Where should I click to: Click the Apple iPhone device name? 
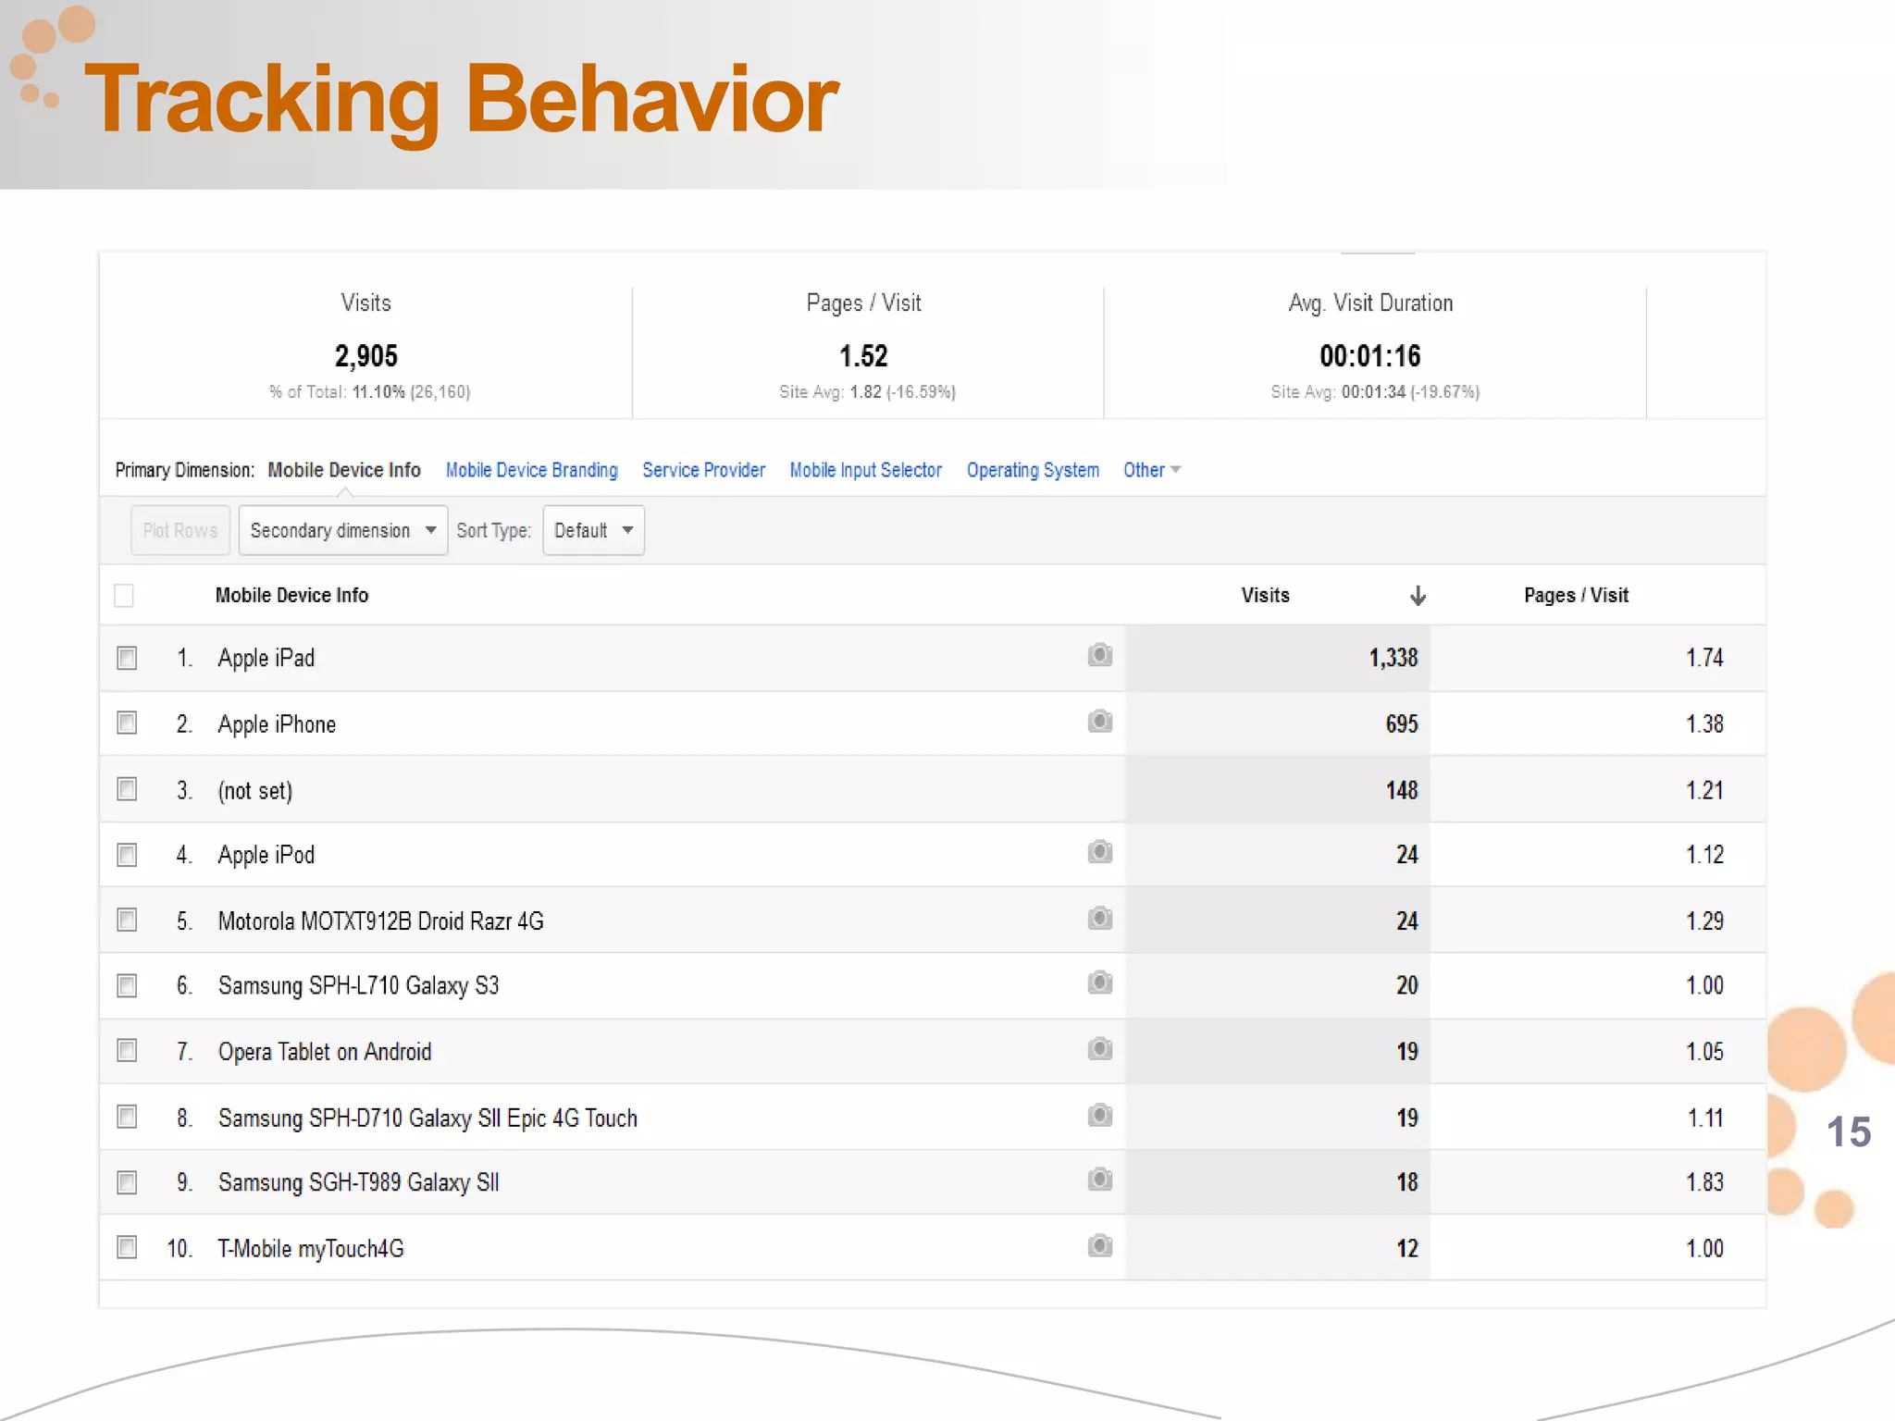[277, 724]
